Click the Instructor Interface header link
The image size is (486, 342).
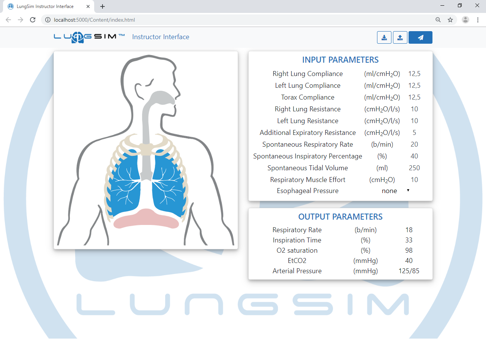coord(161,37)
